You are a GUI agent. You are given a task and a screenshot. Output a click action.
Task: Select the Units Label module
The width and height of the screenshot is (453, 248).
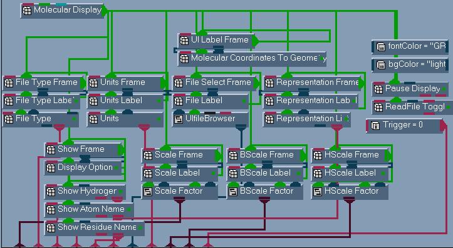(125, 101)
